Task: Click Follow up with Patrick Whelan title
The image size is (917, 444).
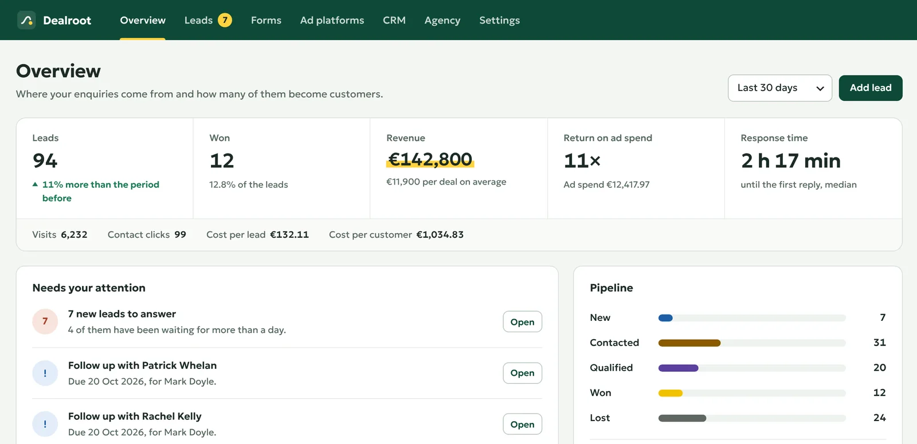Action: click(142, 366)
